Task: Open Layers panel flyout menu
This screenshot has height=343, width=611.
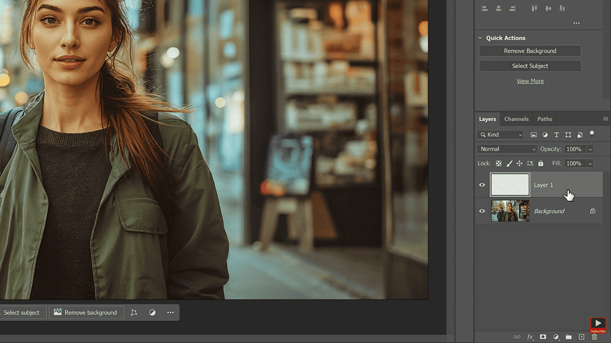Action: click(x=606, y=119)
